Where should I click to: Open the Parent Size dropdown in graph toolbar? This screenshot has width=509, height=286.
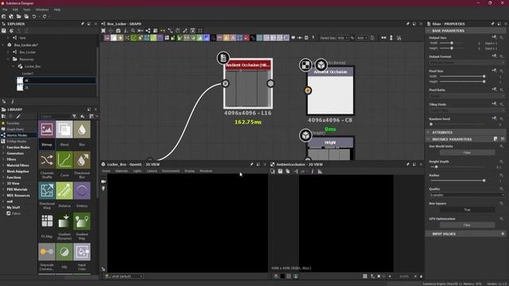coord(343,38)
